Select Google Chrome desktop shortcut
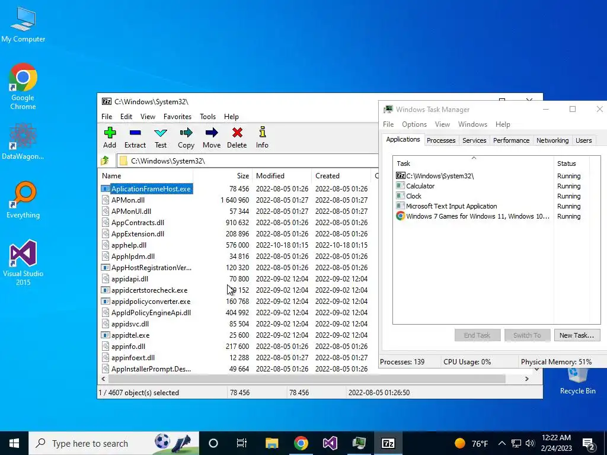The height and width of the screenshot is (455, 607). tap(23, 87)
